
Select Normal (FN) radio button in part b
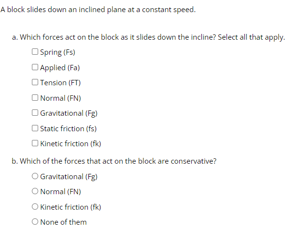coord(35,191)
